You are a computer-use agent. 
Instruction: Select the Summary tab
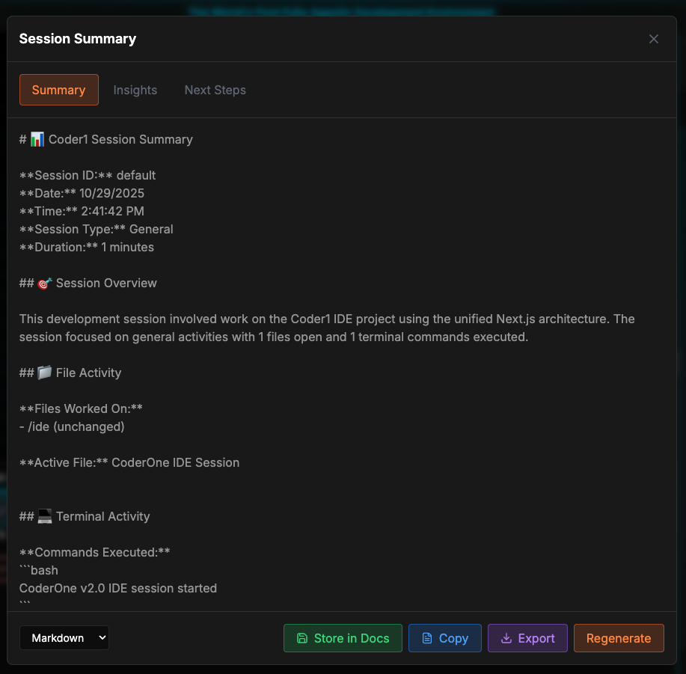click(59, 90)
